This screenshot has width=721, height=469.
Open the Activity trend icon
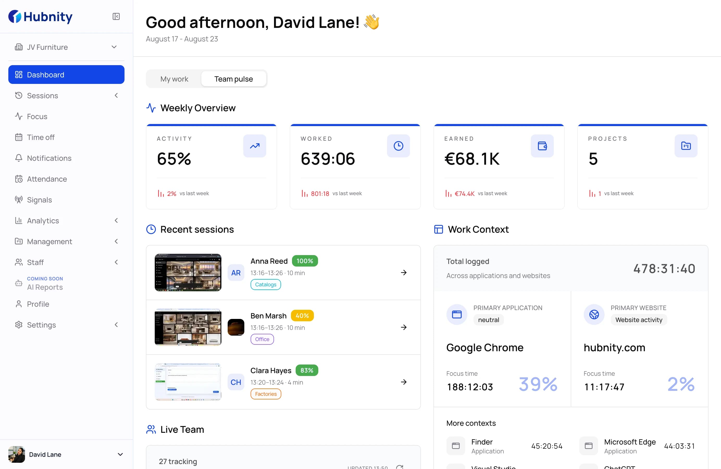[254, 146]
